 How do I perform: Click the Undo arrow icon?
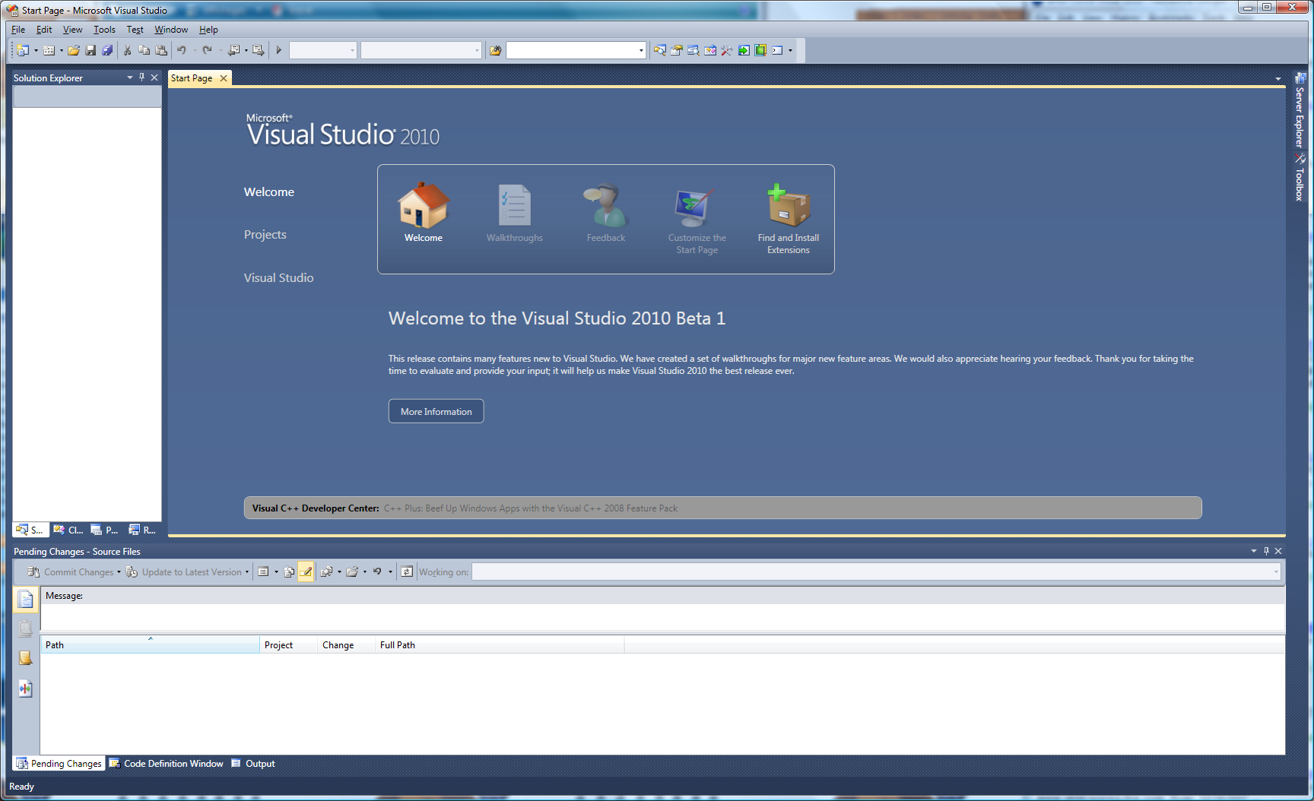click(182, 50)
